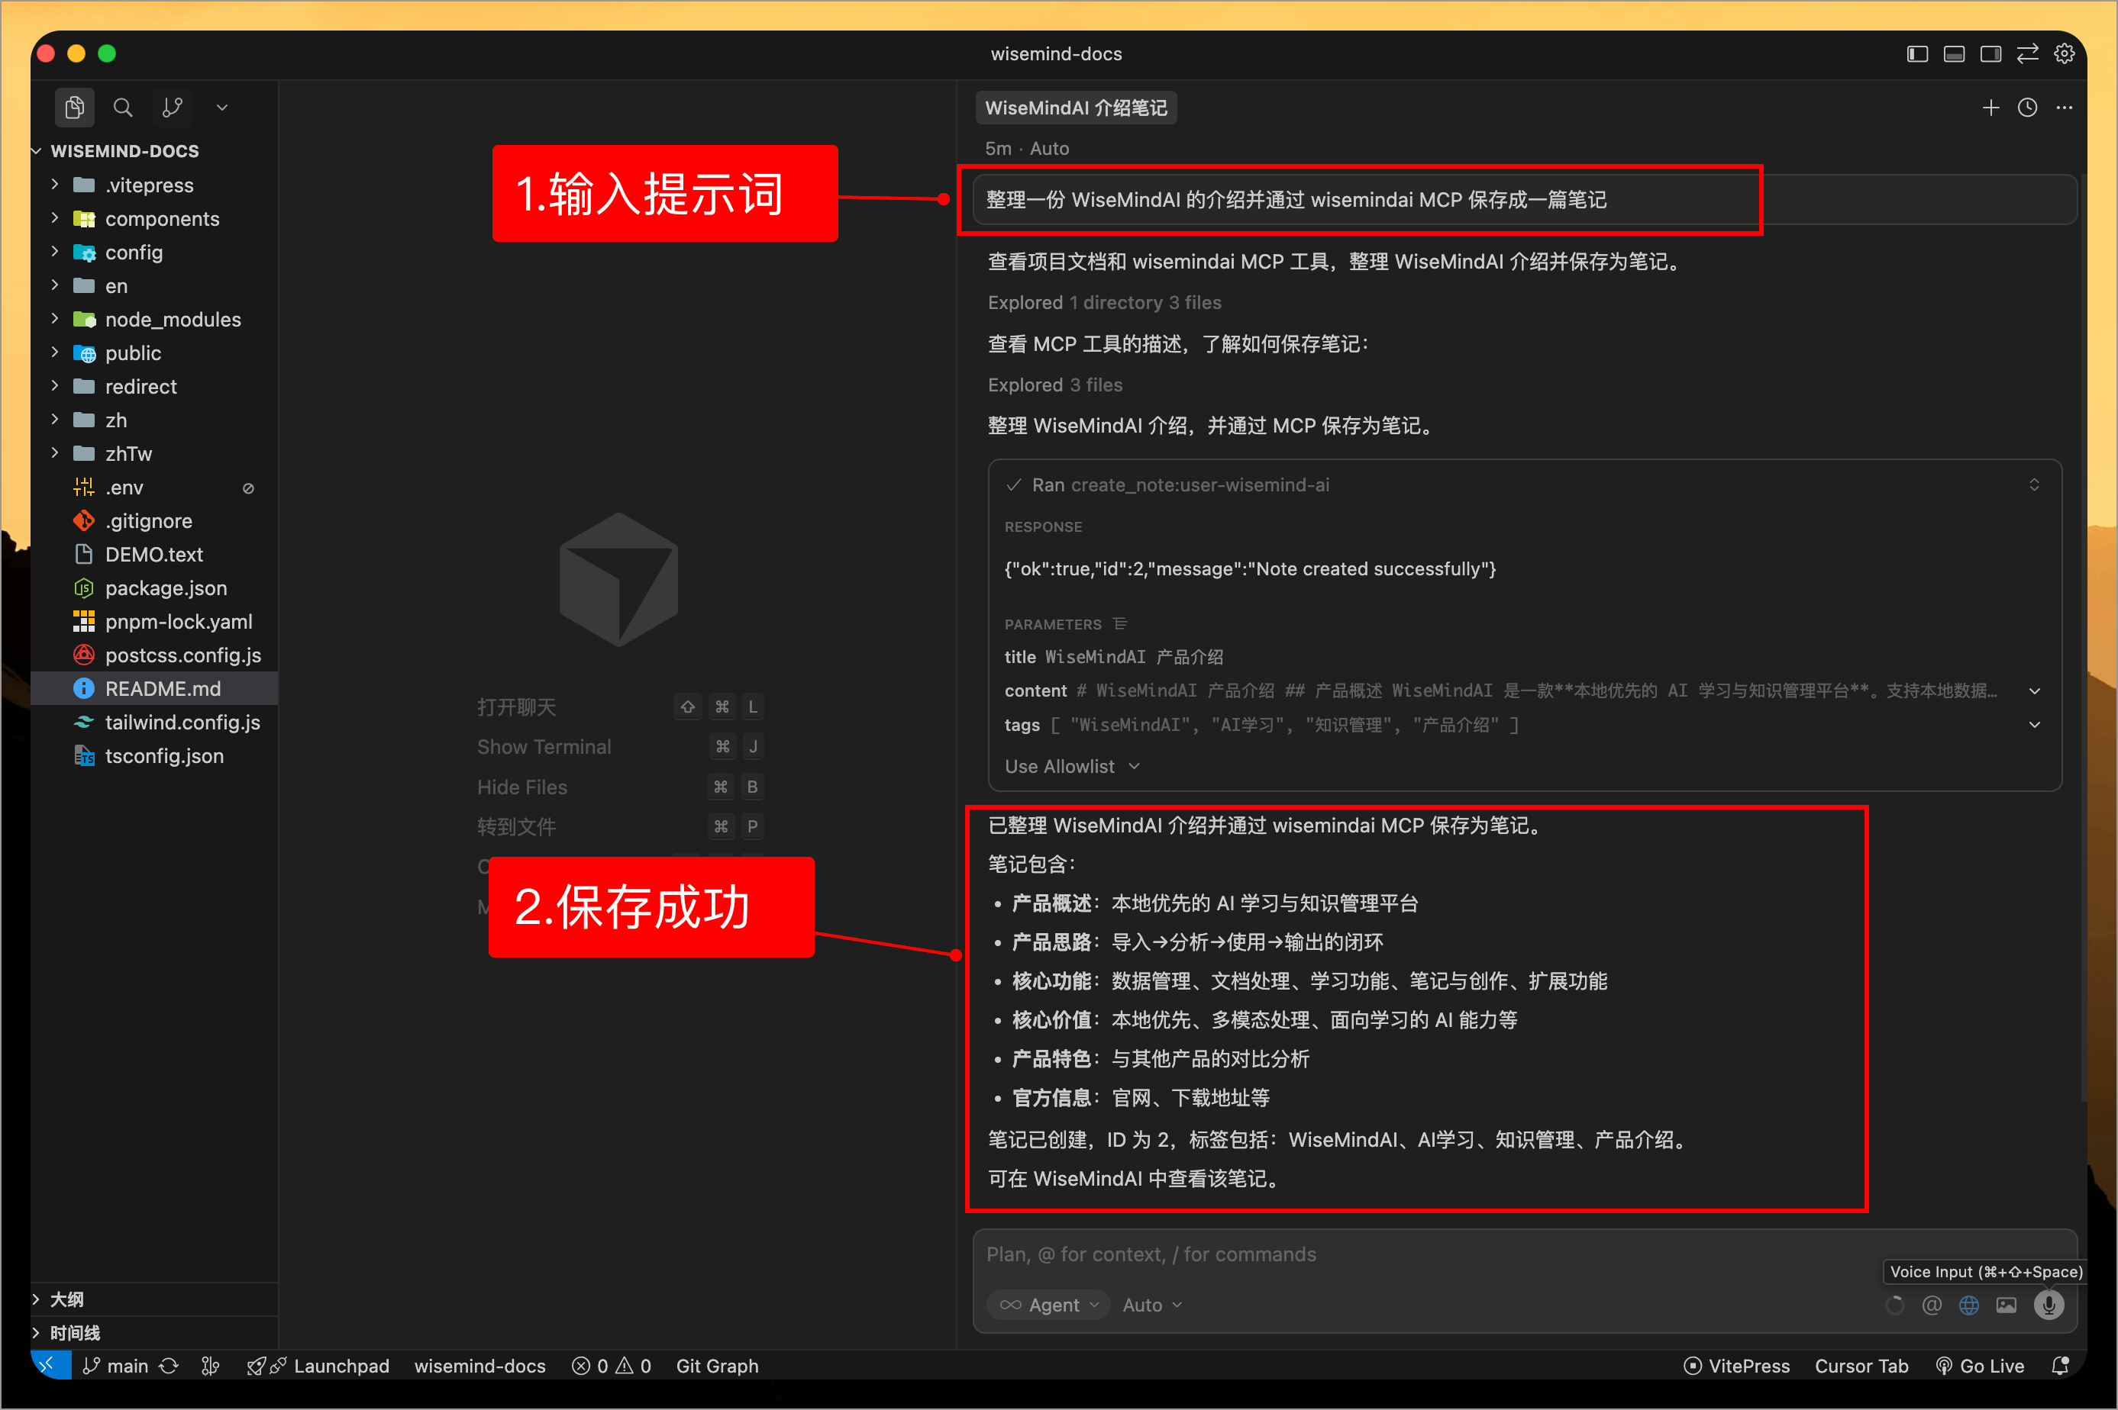The width and height of the screenshot is (2118, 1410).
Task: Start a new chat with the plus icon
Action: click(x=1990, y=107)
